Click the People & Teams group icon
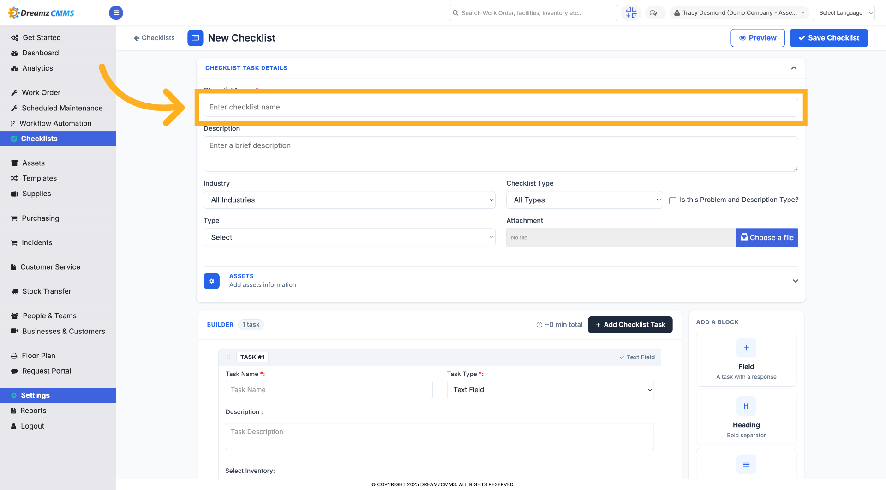This screenshot has height=490, width=886. pos(14,316)
